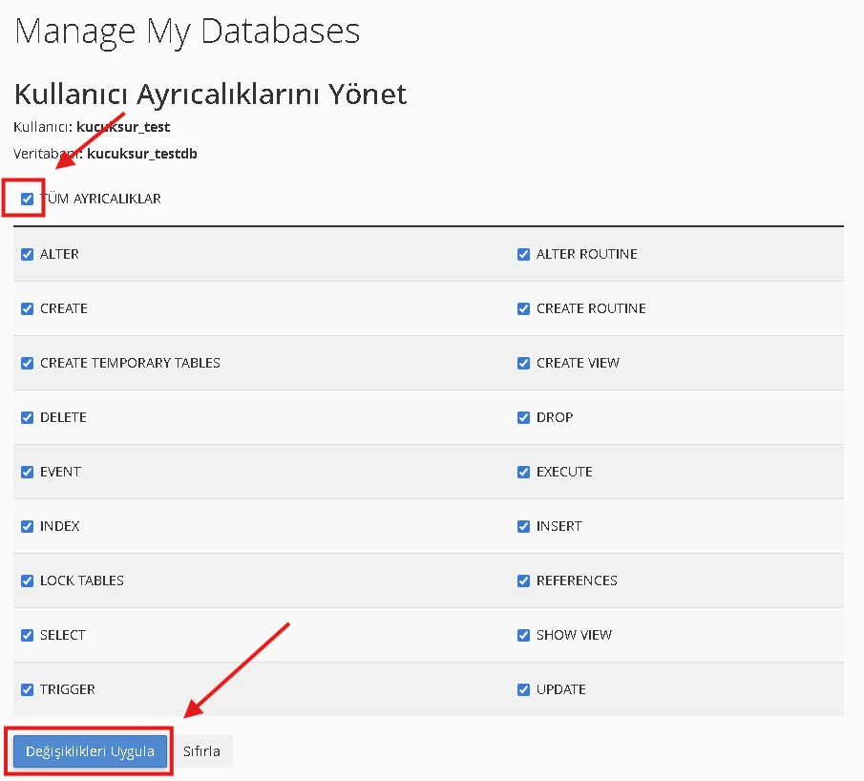Toggle the TÜM AYRICALIKLAR checkbox
The image size is (864, 781).
[27, 199]
